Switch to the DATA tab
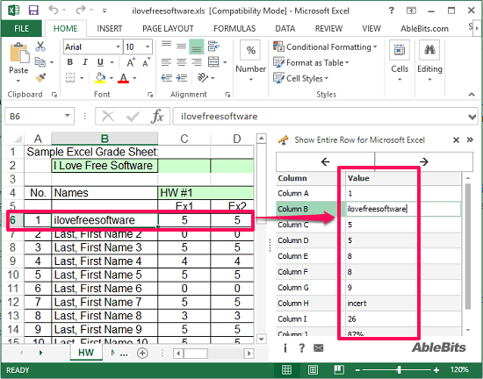Screen dimensions: 483x379 pos(285,29)
